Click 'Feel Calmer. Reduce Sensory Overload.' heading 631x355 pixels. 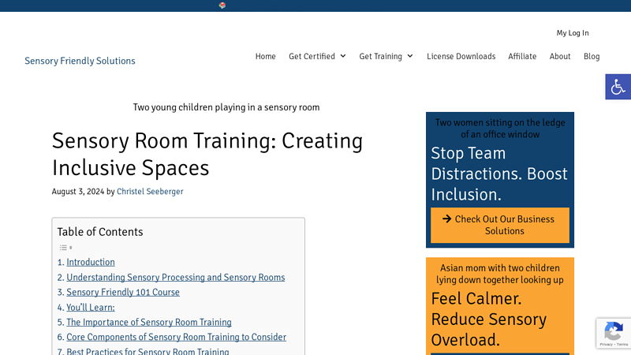click(488, 319)
